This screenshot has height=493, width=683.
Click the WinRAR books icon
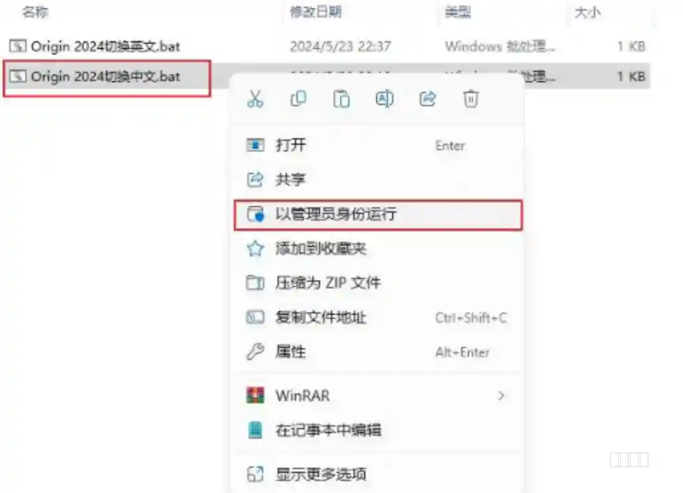point(255,395)
